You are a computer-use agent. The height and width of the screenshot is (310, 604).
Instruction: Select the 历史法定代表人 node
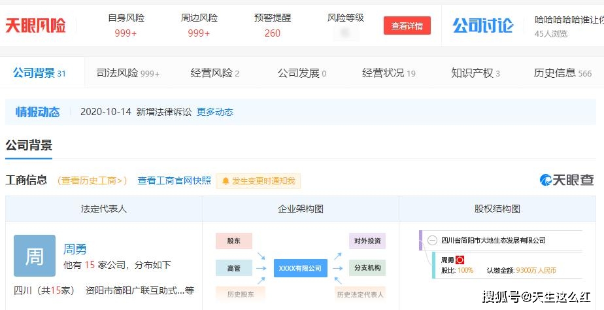tap(360, 294)
